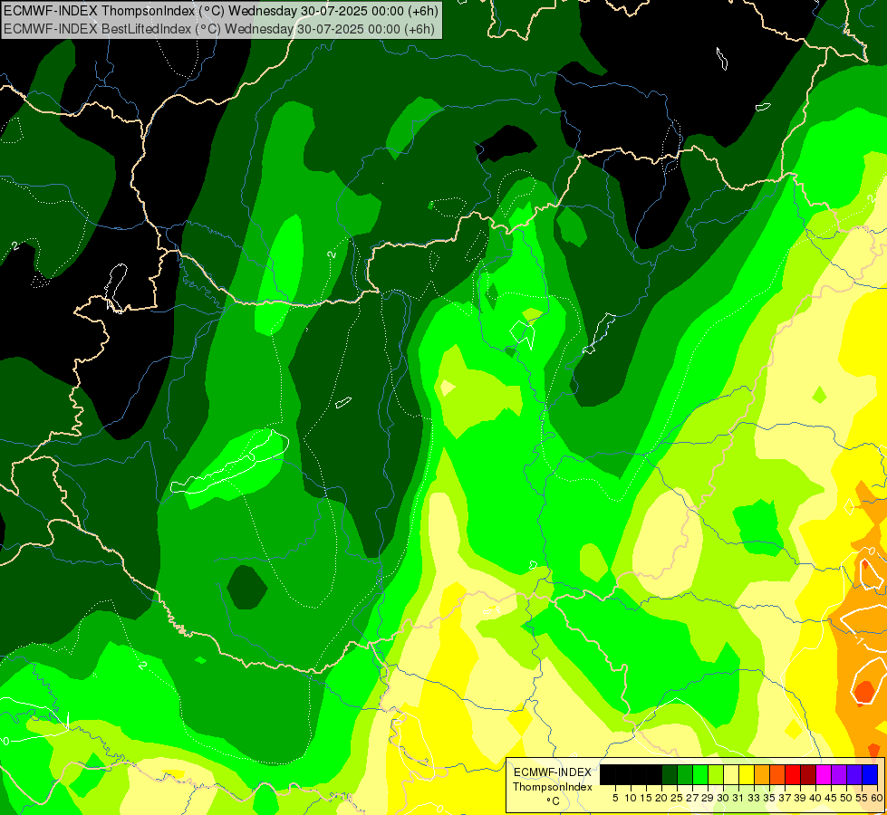
Task: Click the light orange 33–35 legend swatch
Action: pos(762,774)
